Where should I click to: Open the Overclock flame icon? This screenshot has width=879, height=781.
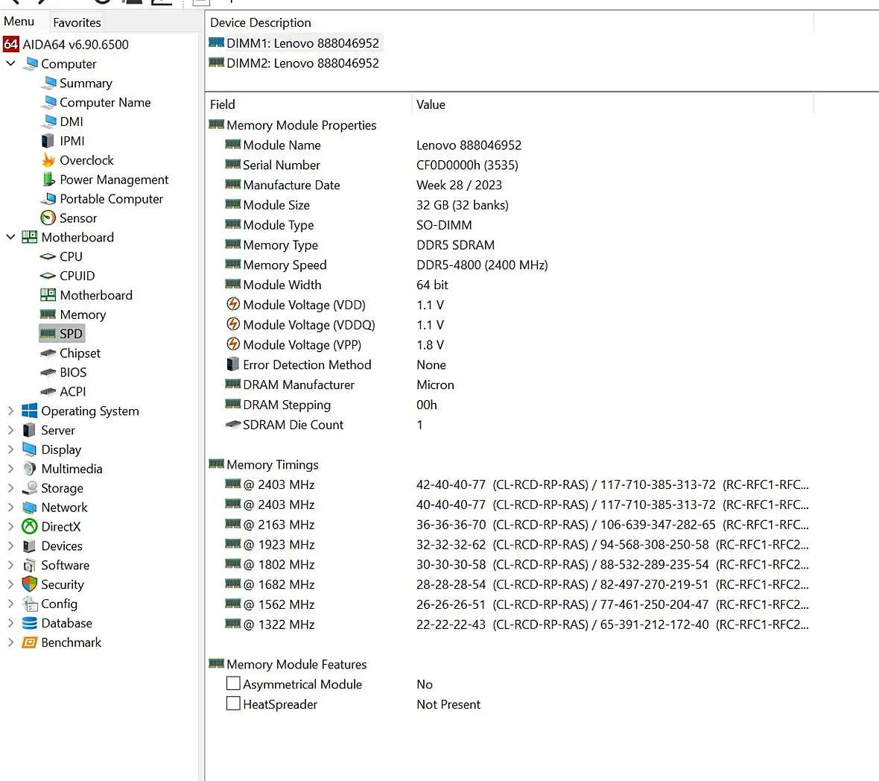click(x=48, y=159)
